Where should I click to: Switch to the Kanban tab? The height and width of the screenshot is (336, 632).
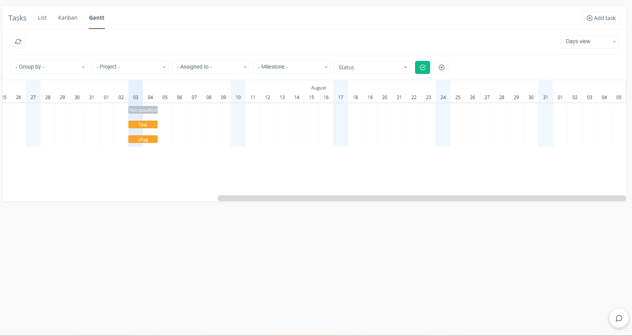tap(68, 18)
